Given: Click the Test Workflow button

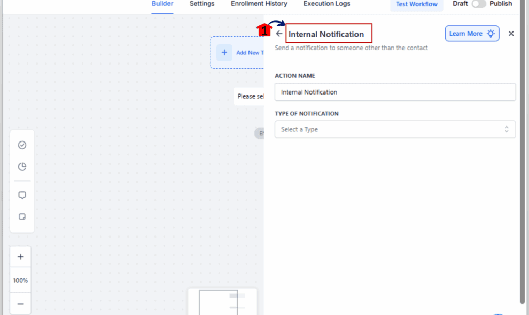Looking at the screenshot, I should click(416, 4).
